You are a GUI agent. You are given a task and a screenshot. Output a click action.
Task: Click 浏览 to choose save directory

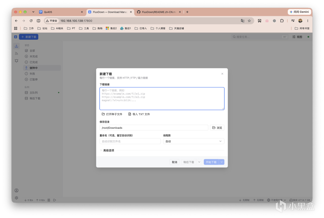coord(217,128)
